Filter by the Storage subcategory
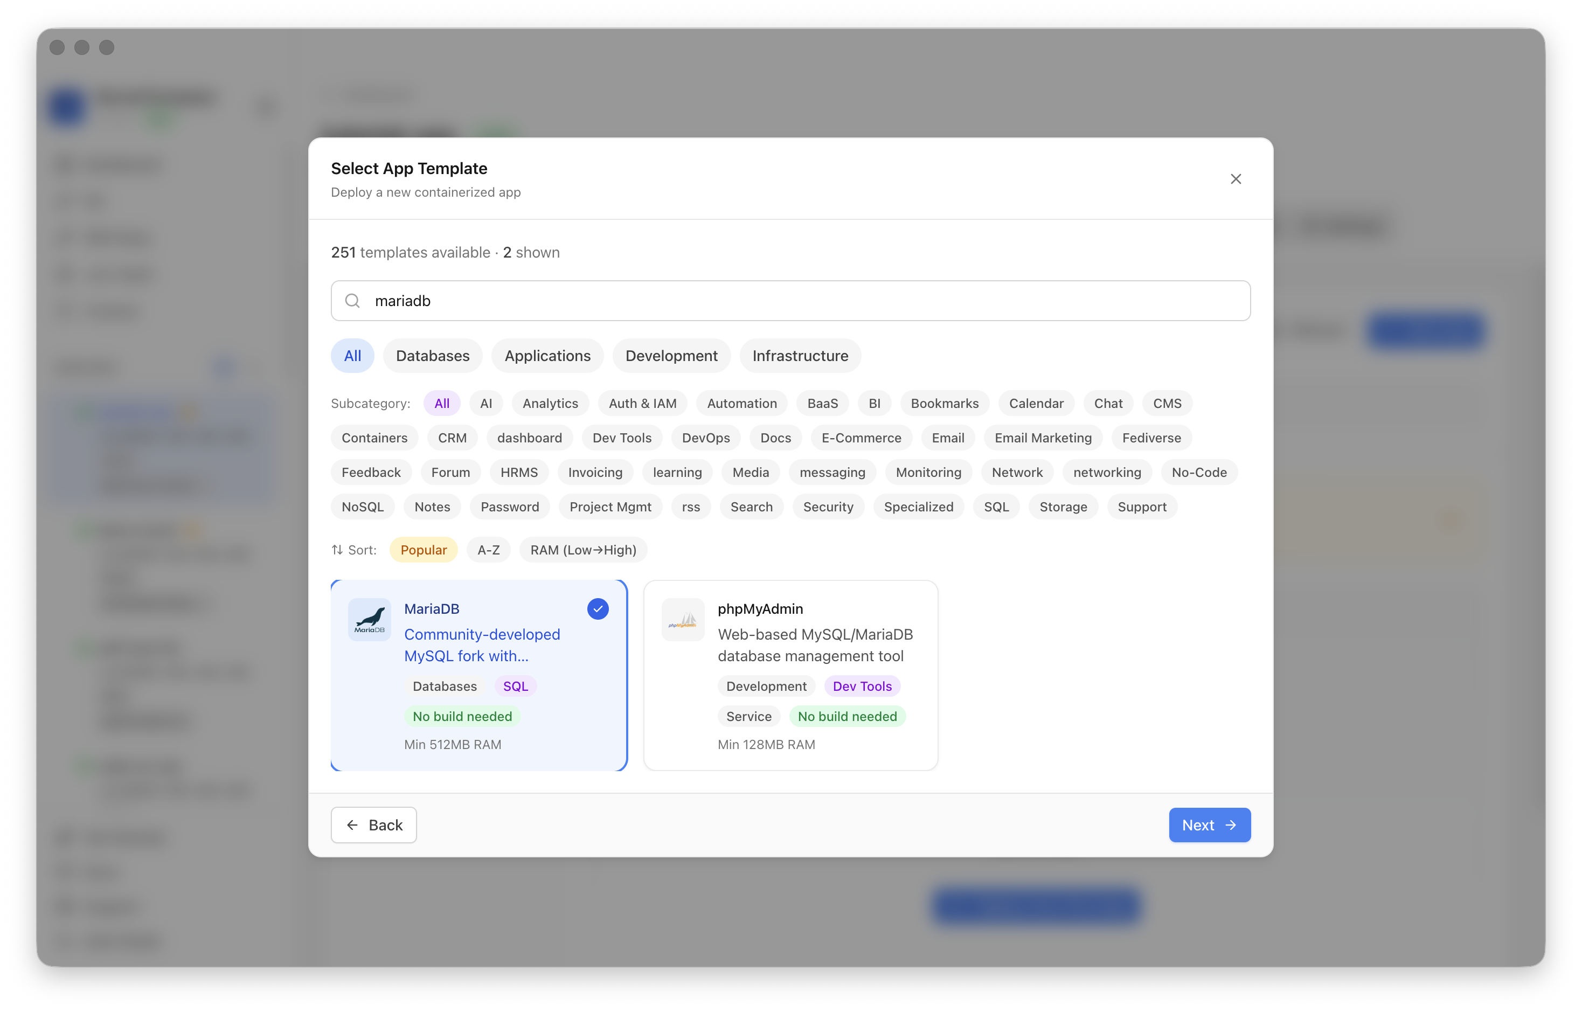The image size is (1582, 1012). pos(1063,507)
